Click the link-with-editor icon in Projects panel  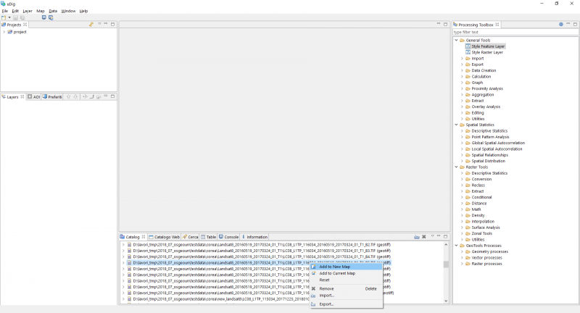[91, 25]
